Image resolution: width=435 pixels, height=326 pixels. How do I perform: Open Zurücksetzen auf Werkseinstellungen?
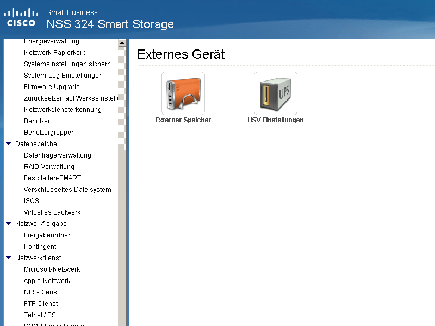point(71,98)
